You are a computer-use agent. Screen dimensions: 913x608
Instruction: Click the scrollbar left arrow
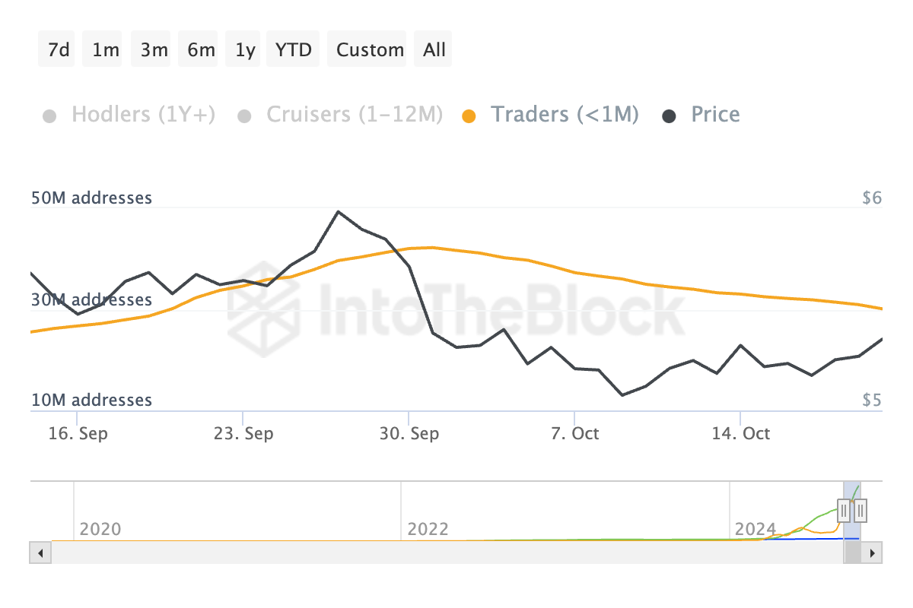click(40, 553)
